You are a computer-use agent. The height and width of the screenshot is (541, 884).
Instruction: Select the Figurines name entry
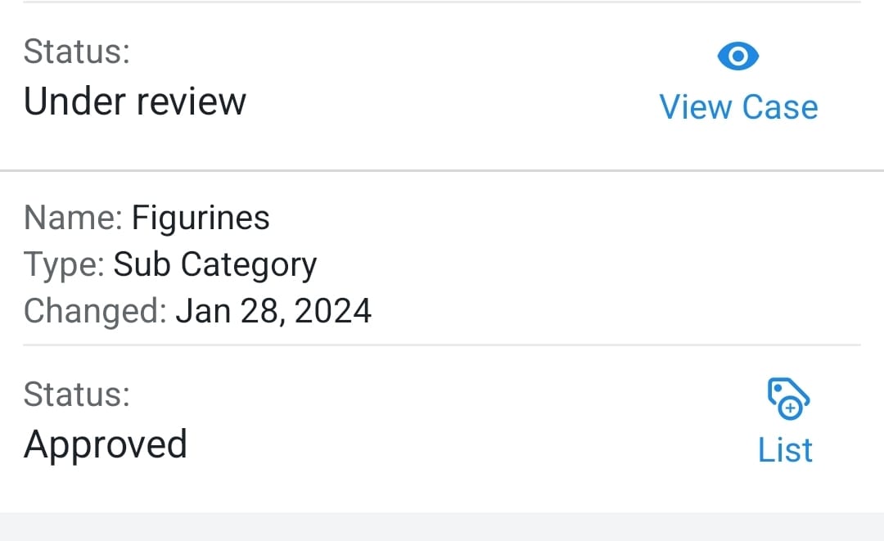coord(201,219)
